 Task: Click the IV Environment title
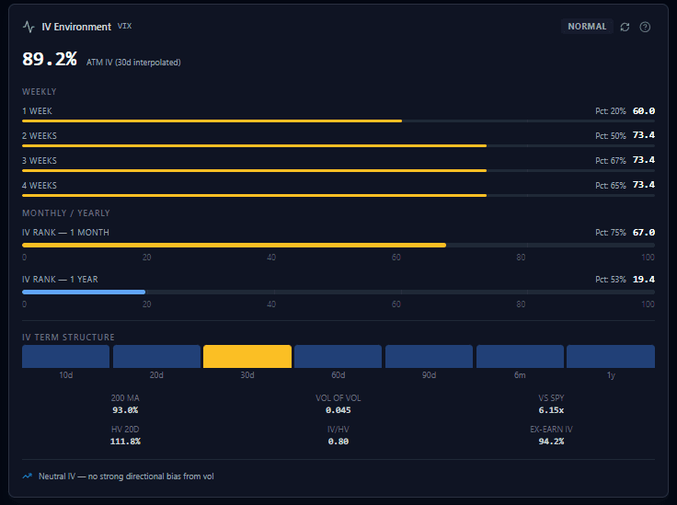coord(76,27)
